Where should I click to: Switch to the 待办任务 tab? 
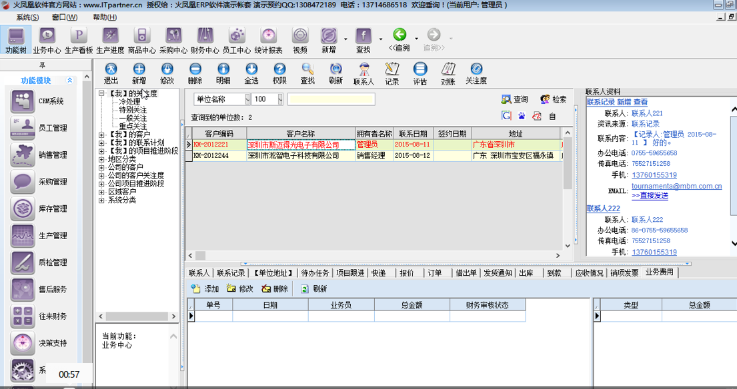pos(315,272)
